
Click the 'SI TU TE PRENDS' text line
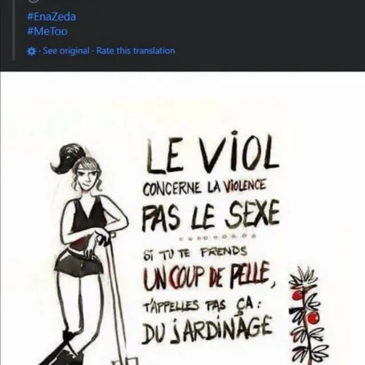point(195,254)
